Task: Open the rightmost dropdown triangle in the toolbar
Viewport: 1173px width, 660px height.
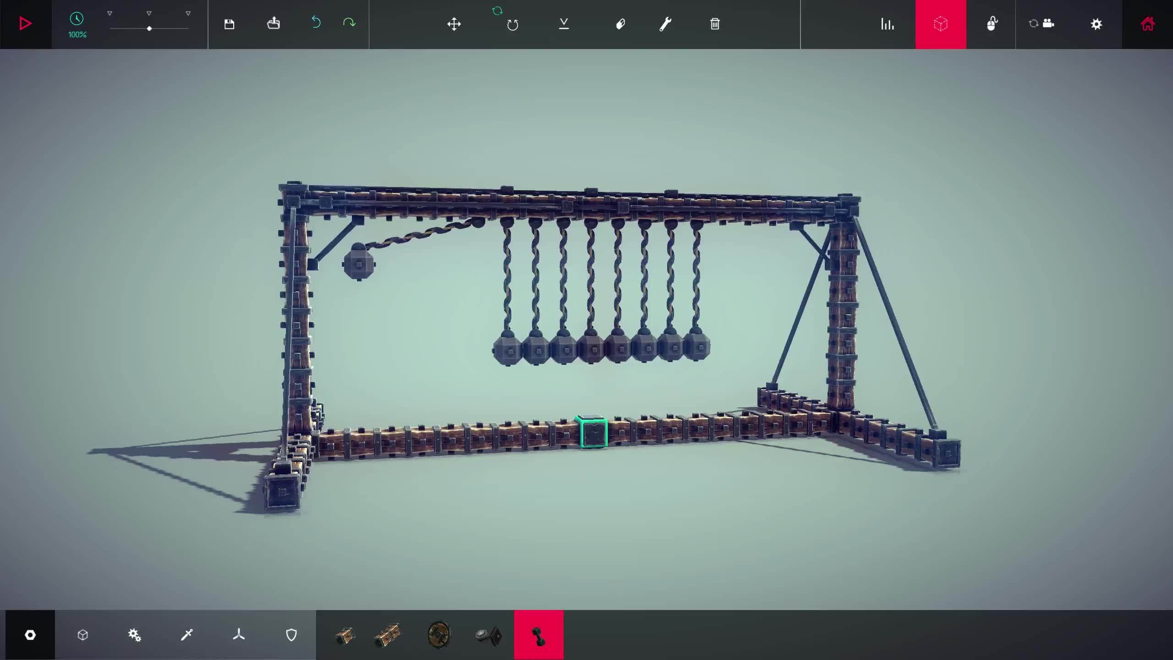Action: point(188,13)
